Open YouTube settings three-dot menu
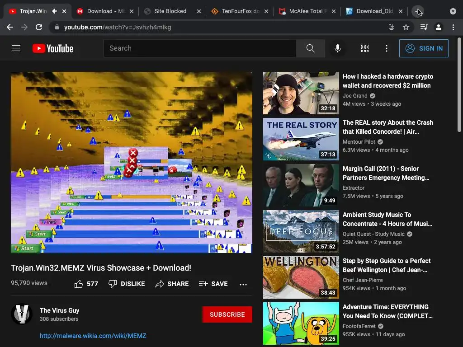The width and height of the screenshot is (463, 347). click(x=387, y=48)
